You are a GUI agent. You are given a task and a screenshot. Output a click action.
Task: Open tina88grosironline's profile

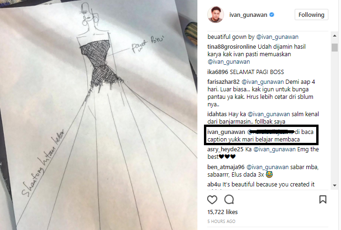point(232,47)
